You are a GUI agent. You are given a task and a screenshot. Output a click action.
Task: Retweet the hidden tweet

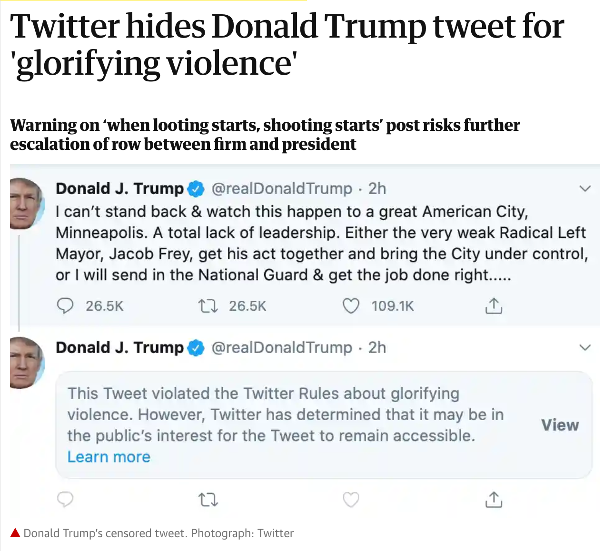tap(208, 500)
